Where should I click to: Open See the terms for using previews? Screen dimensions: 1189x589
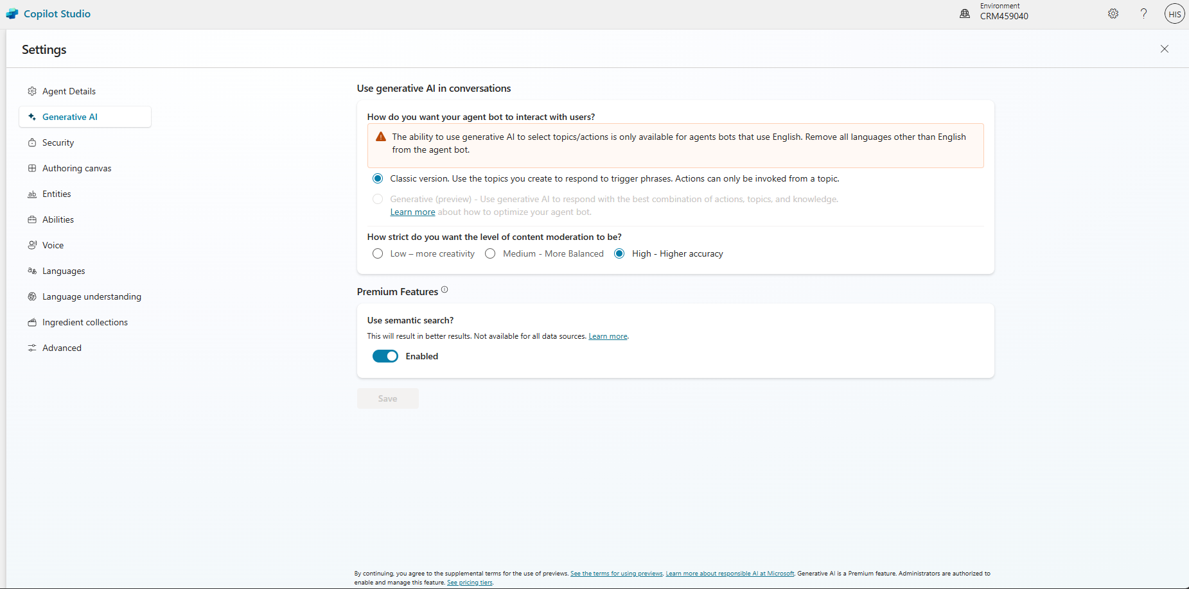(616, 574)
